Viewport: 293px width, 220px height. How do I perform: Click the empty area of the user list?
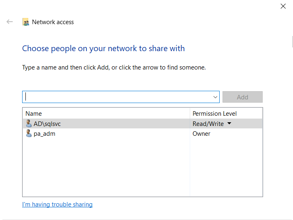[x=106, y=167]
